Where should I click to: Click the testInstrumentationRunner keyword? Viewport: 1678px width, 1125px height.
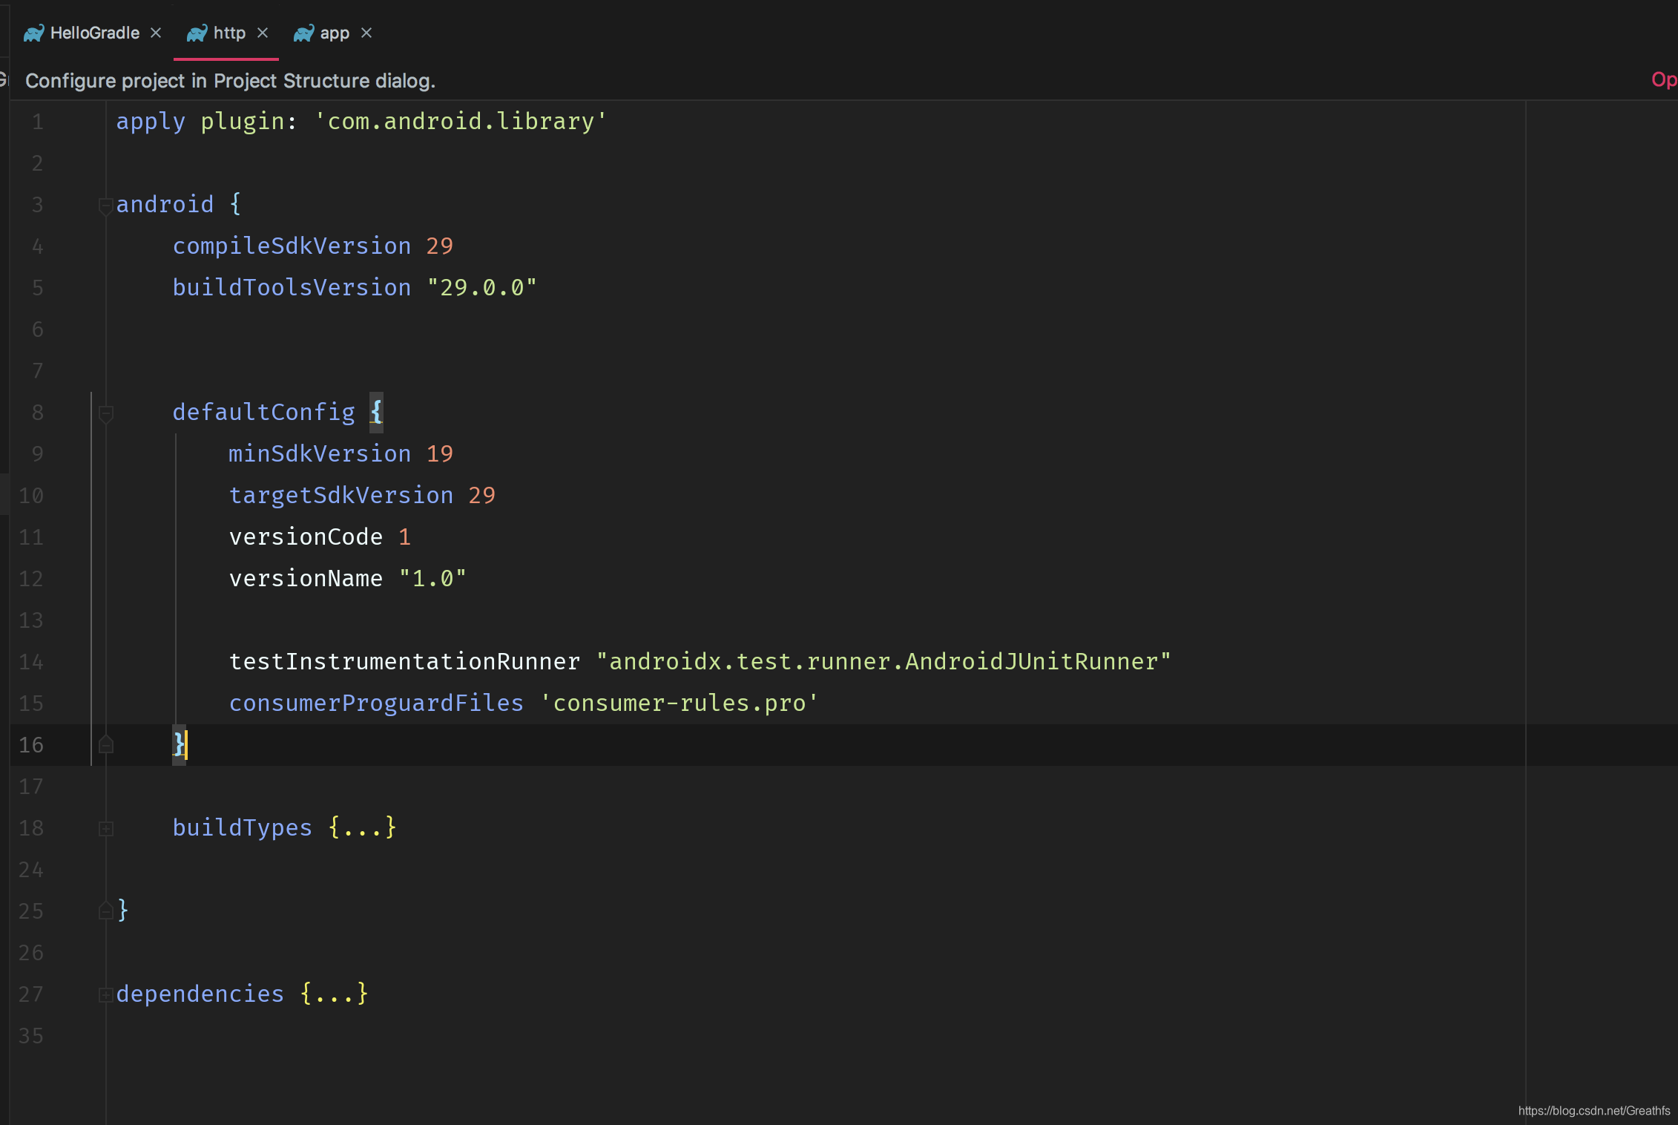pos(404,661)
